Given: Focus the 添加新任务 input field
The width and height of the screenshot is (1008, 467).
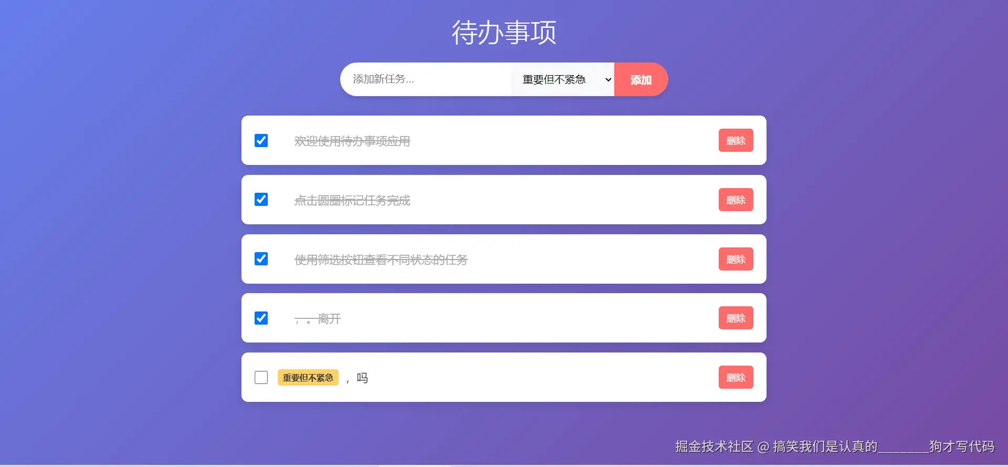Looking at the screenshot, I should [x=426, y=79].
